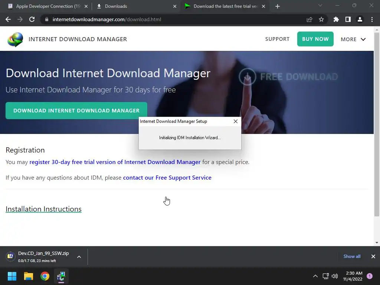This screenshot has height=285, width=380.
Task: Click the scrollbar down arrow
Action: 377,243
